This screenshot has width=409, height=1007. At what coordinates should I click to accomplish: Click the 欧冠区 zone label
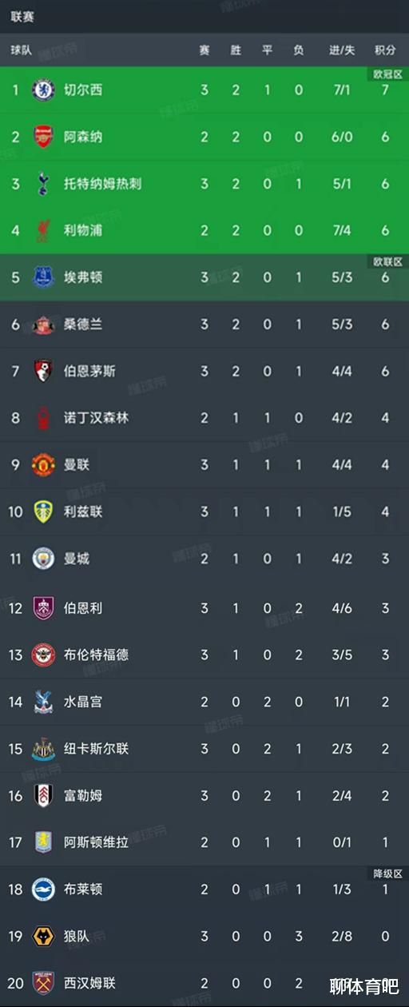pos(387,74)
